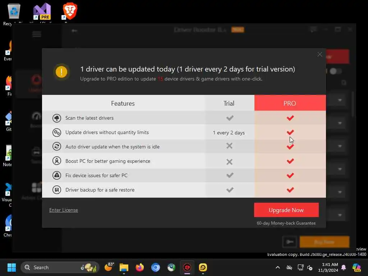Expand the last visible driver row dropdown arrow
The image size is (368, 276).
pos(340,215)
